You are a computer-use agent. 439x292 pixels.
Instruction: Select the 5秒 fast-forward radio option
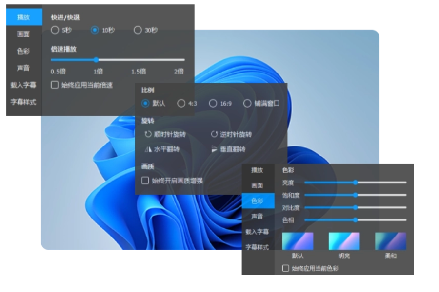pos(55,30)
